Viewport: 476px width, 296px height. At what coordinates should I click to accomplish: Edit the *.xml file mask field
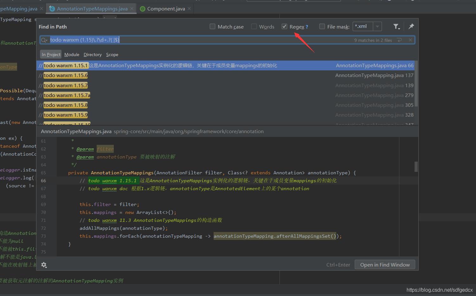(x=363, y=27)
